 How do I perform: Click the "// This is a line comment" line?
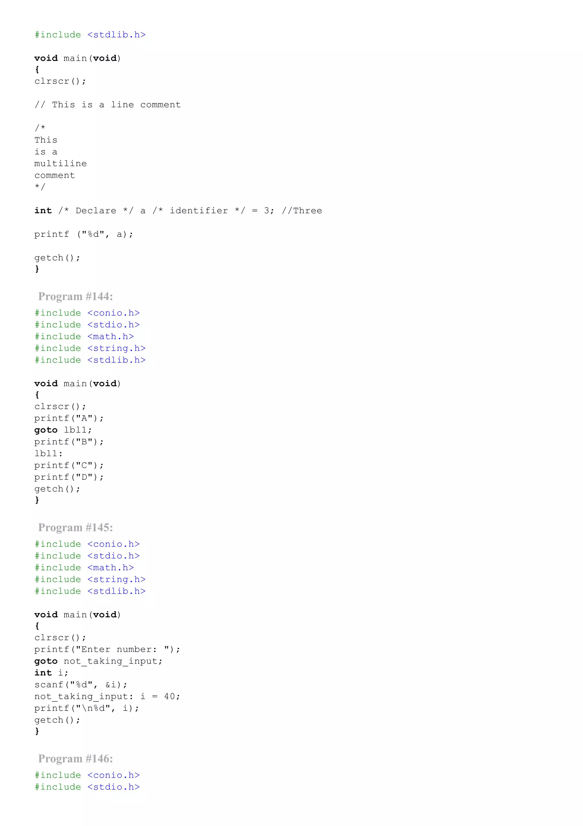tap(108, 105)
